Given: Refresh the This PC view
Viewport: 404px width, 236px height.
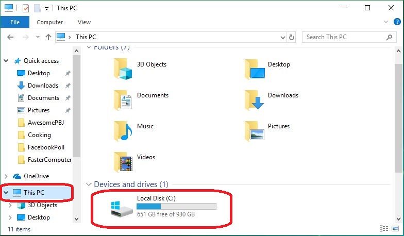Looking at the screenshot, I should click(x=292, y=37).
